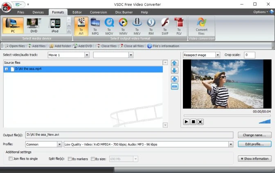The width and height of the screenshot is (275, 173).
Task: Choose the To MPG output format
Action: tap(95, 26)
